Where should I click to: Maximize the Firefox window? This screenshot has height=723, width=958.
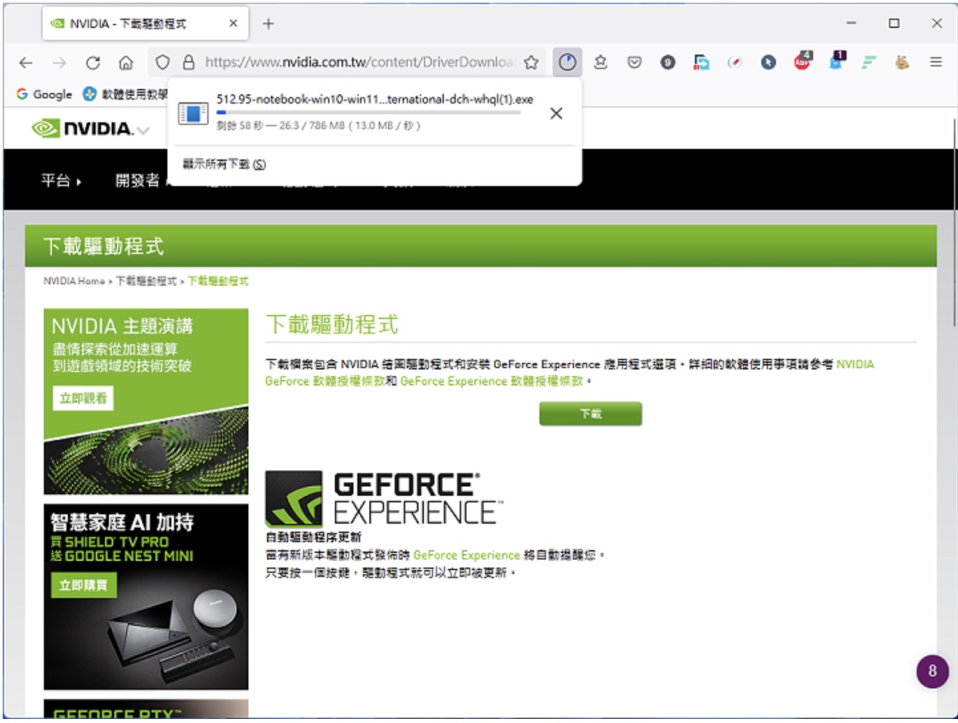click(x=894, y=23)
